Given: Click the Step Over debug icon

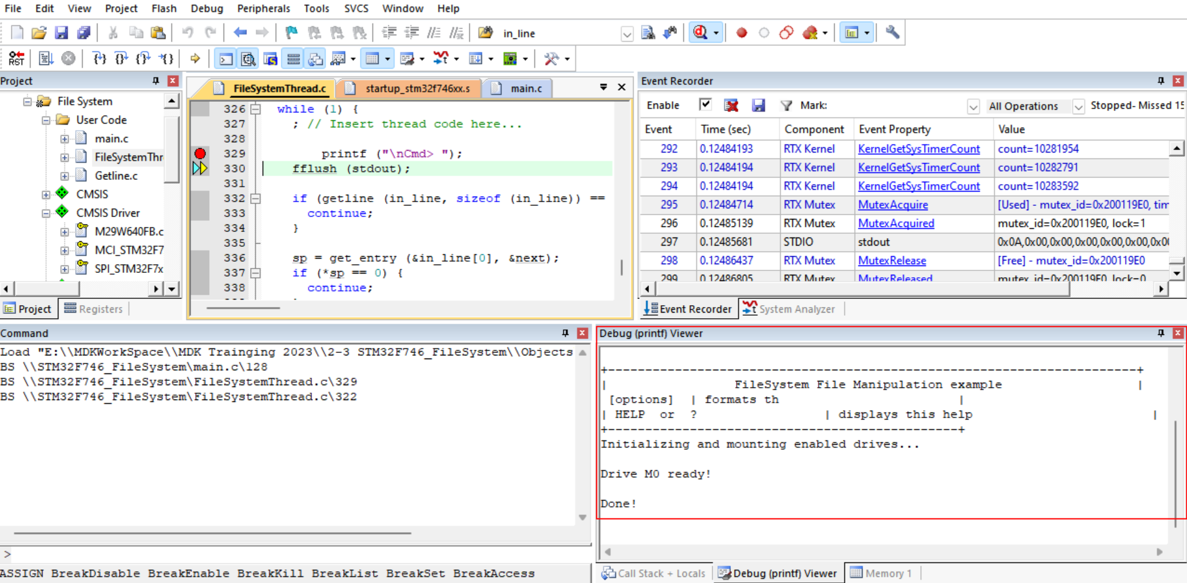Looking at the screenshot, I should tap(121, 58).
